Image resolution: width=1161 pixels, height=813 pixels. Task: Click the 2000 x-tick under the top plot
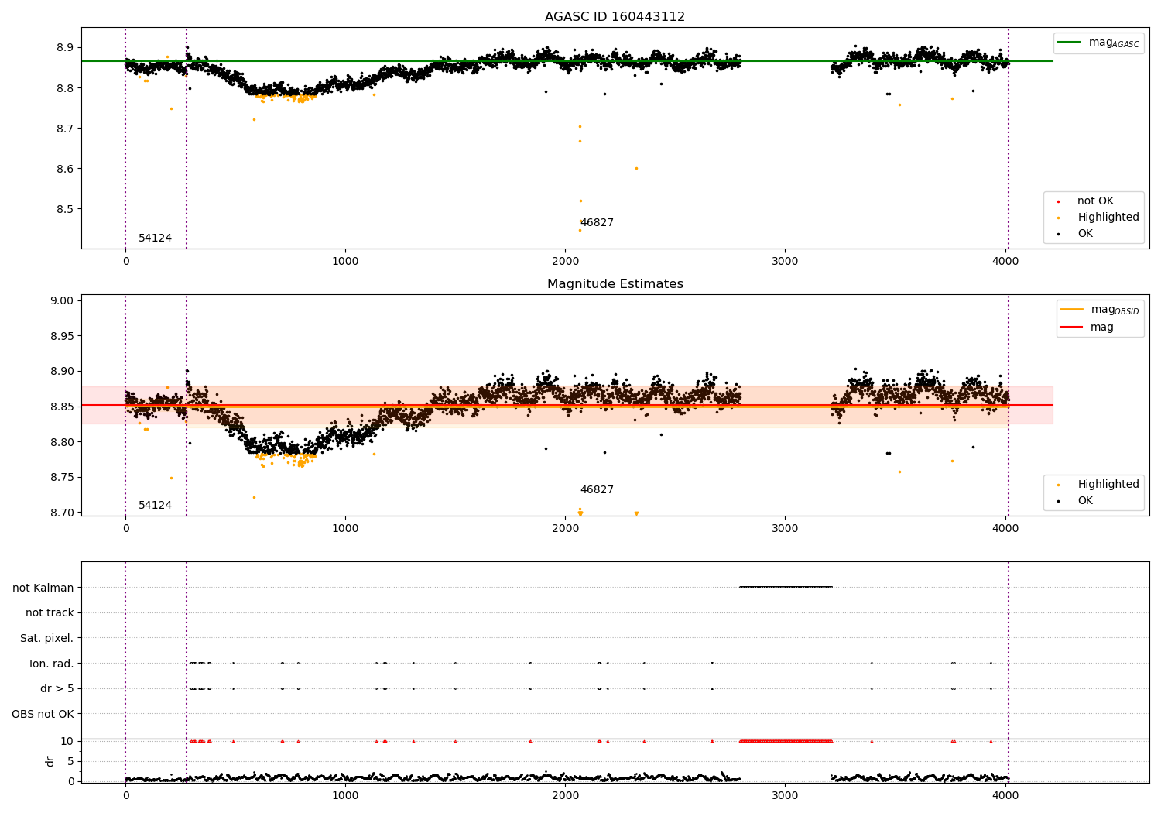[x=565, y=261]
